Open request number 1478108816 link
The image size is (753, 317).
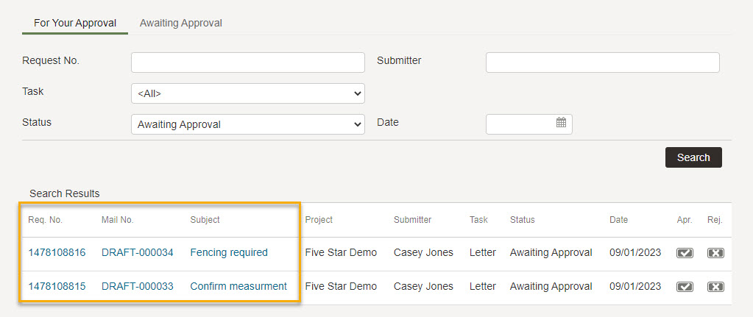click(x=57, y=252)
